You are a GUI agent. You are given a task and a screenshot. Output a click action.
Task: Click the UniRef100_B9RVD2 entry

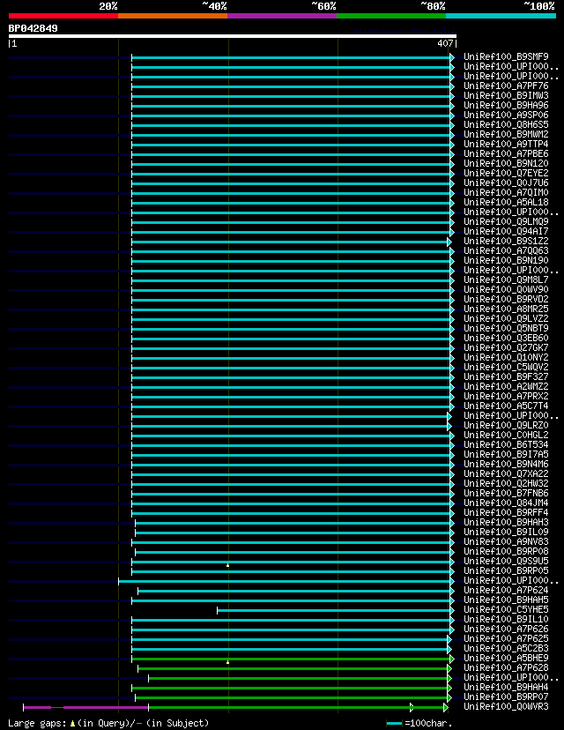point(506,300)
